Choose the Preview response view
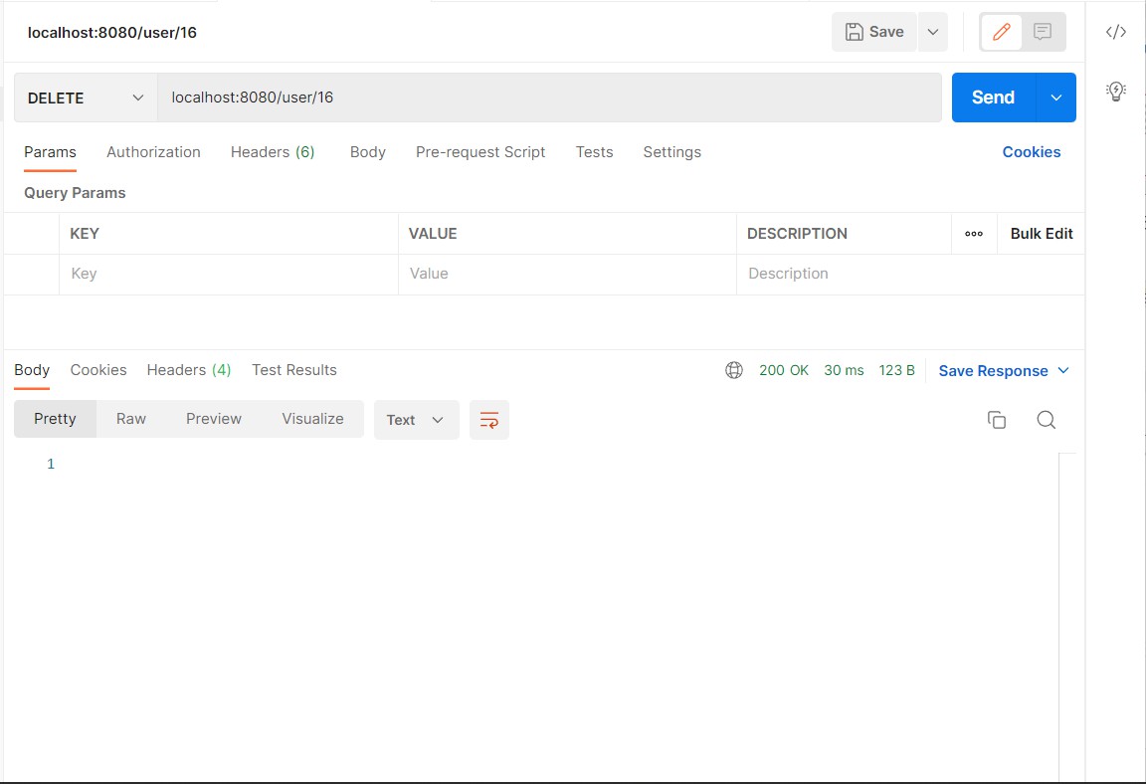This screenshot has height=784, width=1146. 214,419
